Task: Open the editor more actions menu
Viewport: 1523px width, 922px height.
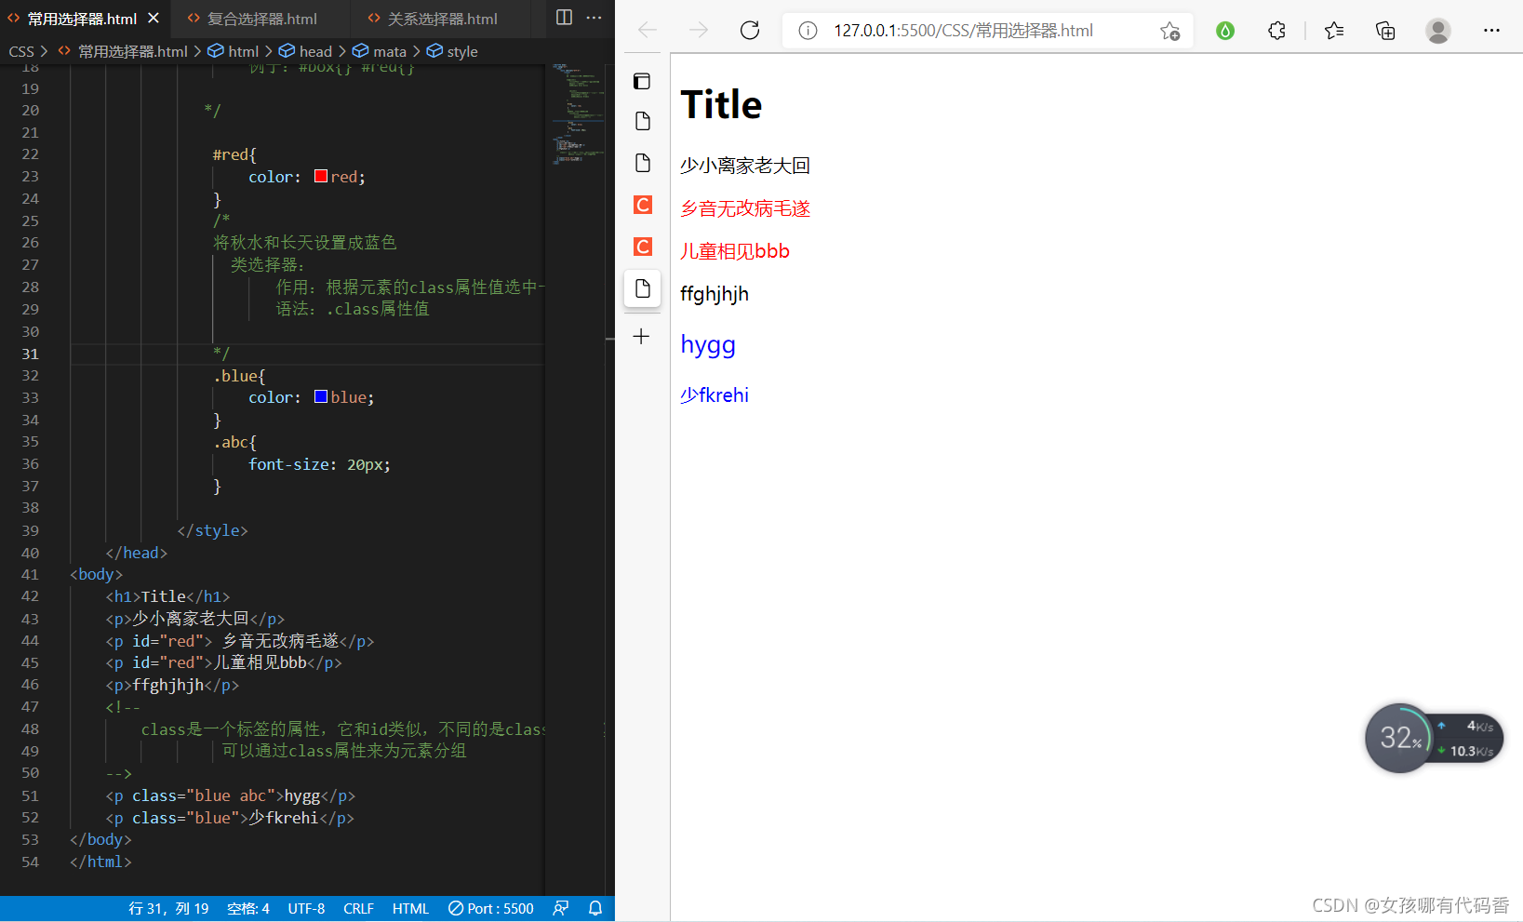Action: click(594, 18)
